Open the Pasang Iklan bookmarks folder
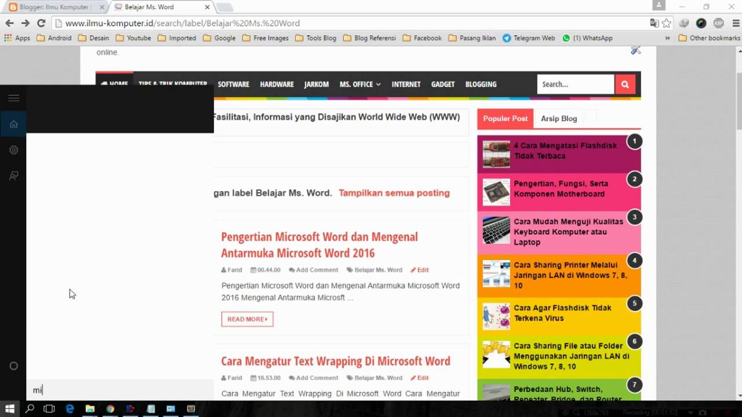Image resolution: width=742 pixels, height=417 pixels. point(472,38)
